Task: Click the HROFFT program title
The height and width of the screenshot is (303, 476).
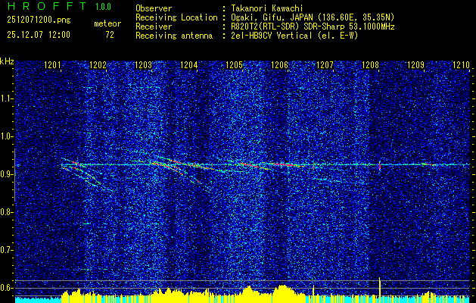Action: [48, 6]
